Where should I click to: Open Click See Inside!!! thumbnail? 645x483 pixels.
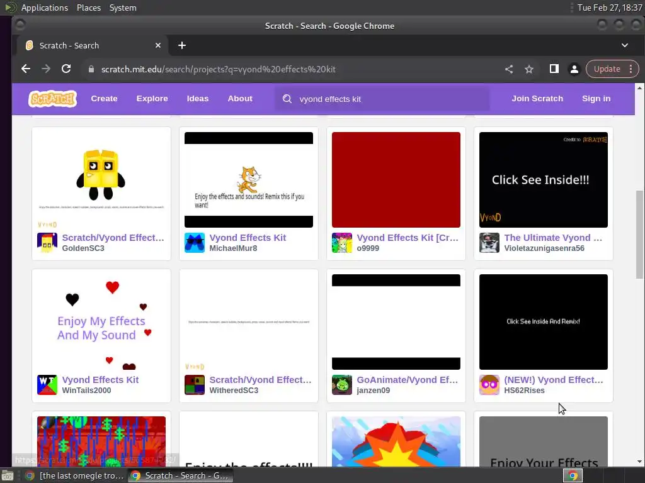coord(544,179)
